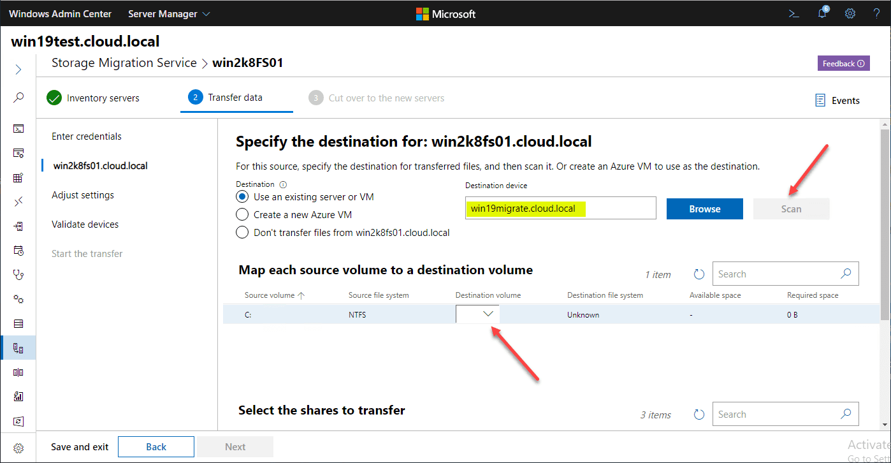Open the Events list icon

click(x=820, y=101)
